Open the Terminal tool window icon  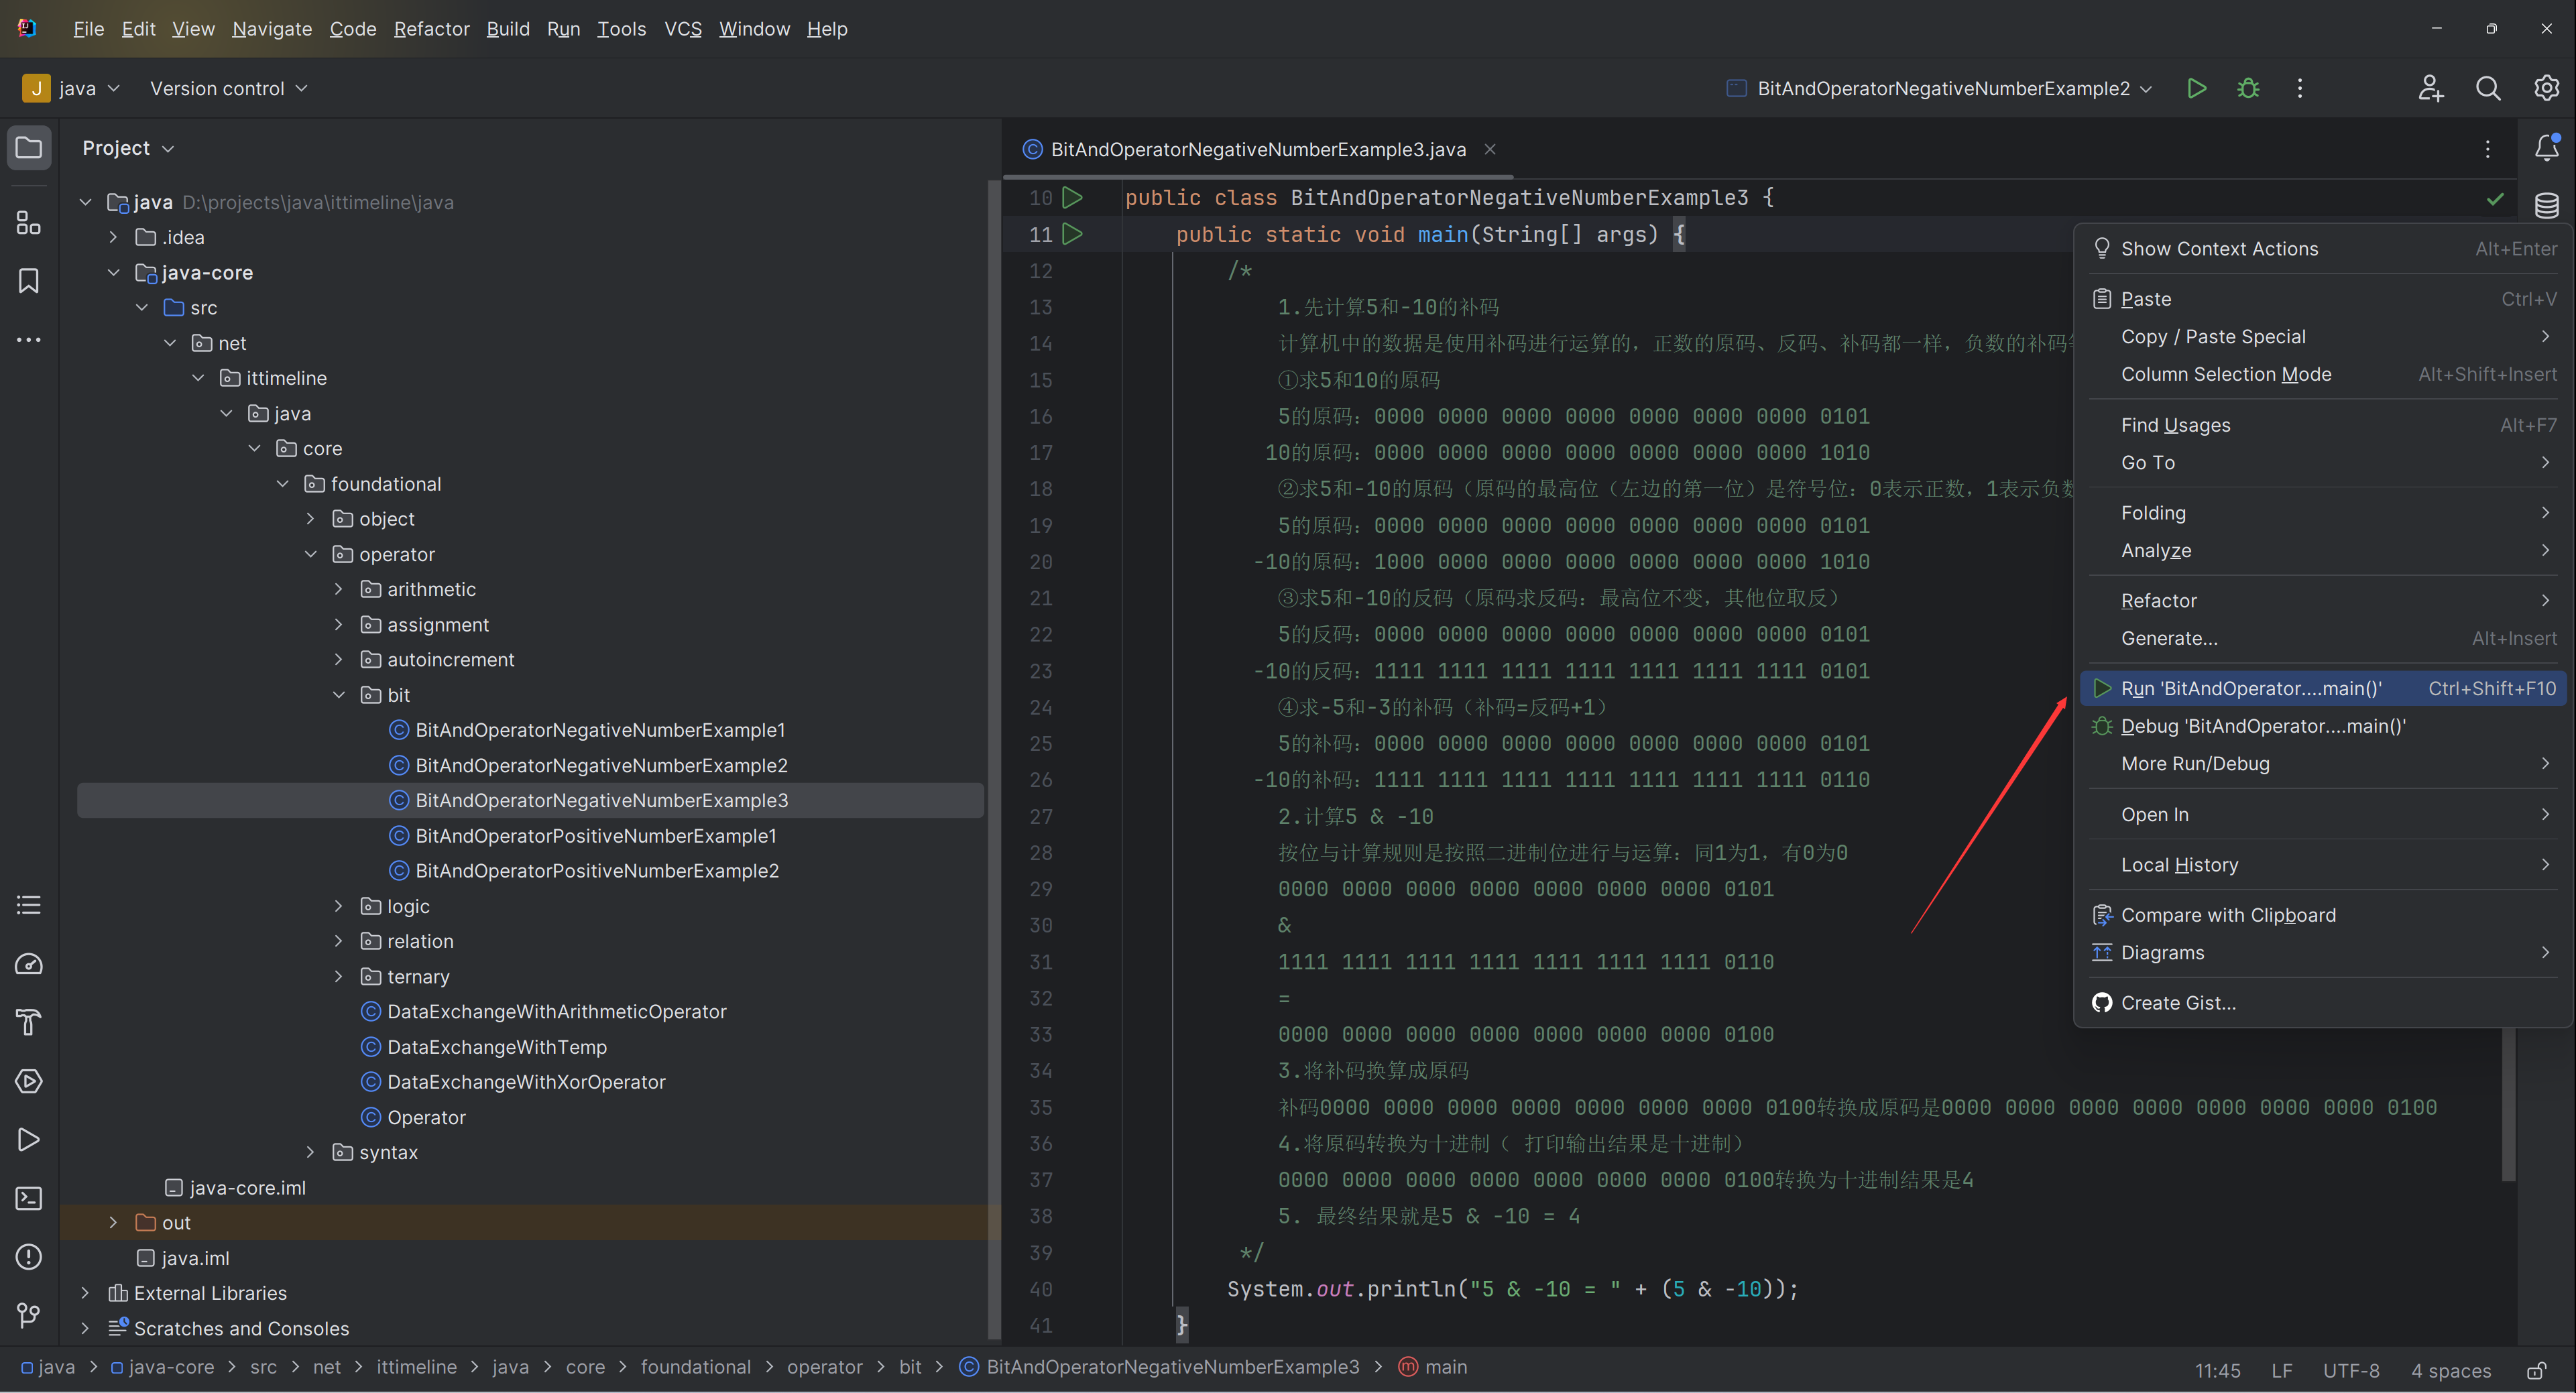29,1198
